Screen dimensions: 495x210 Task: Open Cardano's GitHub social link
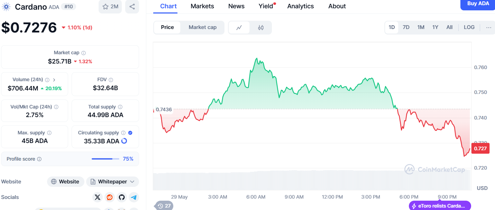(x=122, y=197)
